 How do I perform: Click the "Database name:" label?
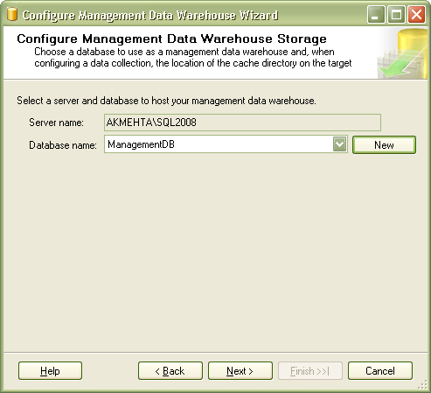click(x=63, y=145)
